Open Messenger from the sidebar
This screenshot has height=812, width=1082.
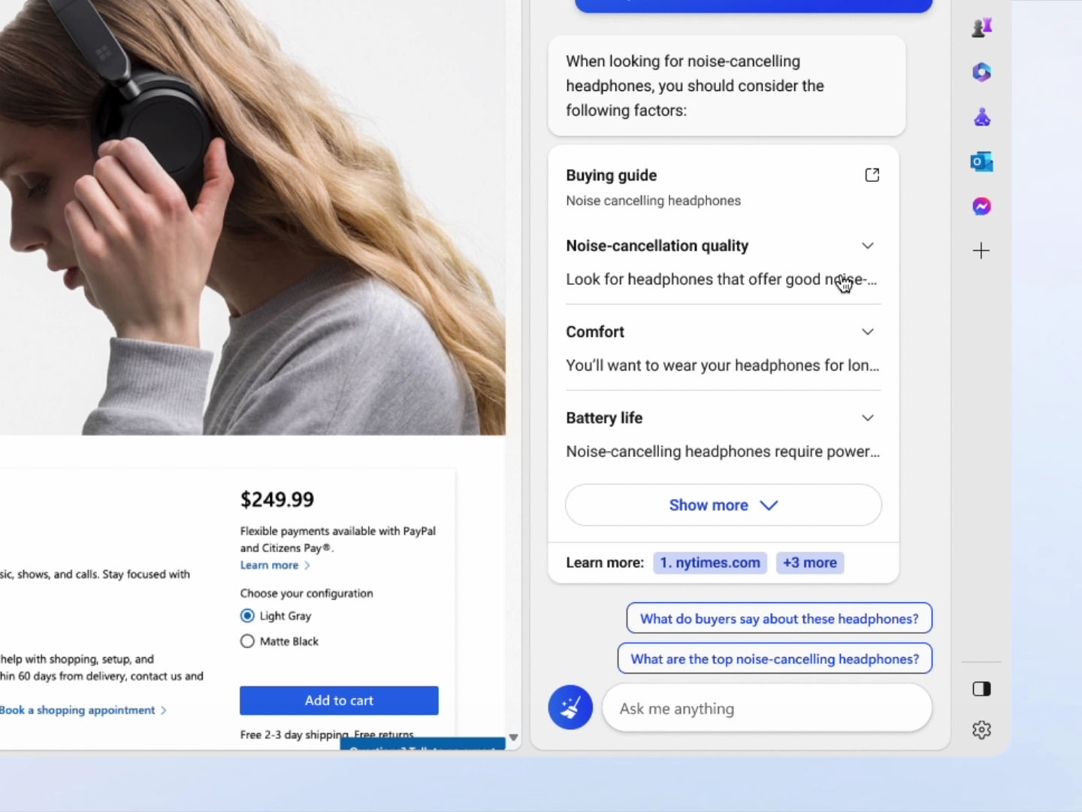981,206
